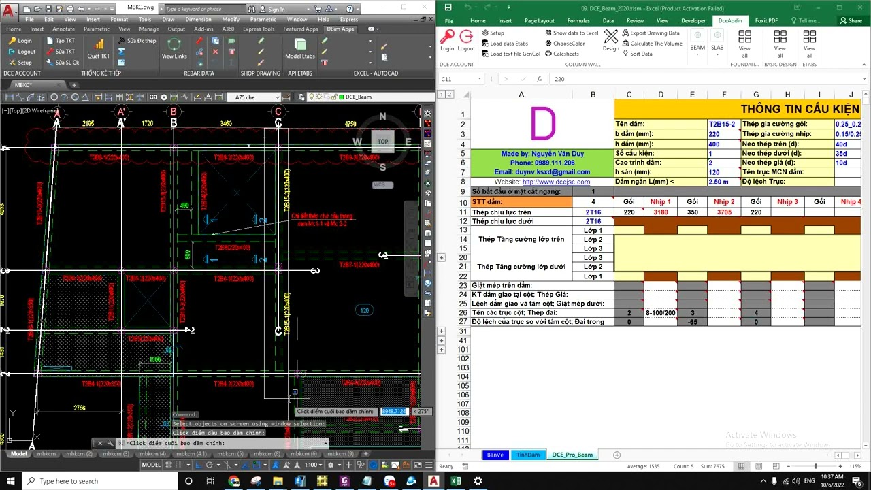Toggle annotation visibility in AutoCAD status bar
The image size is (871, 490).
pos(276,465)
